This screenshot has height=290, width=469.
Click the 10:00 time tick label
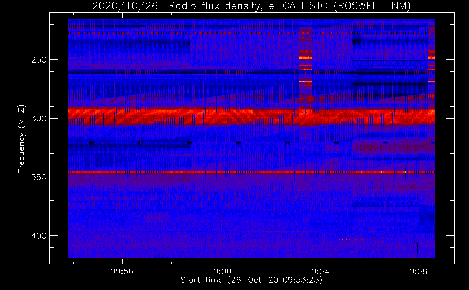pos(220,272)
